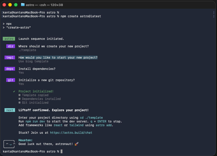Click the highlighted tmpl question text
The height and width of the screenshot is (156, 217).
click(x=58, y=58)
